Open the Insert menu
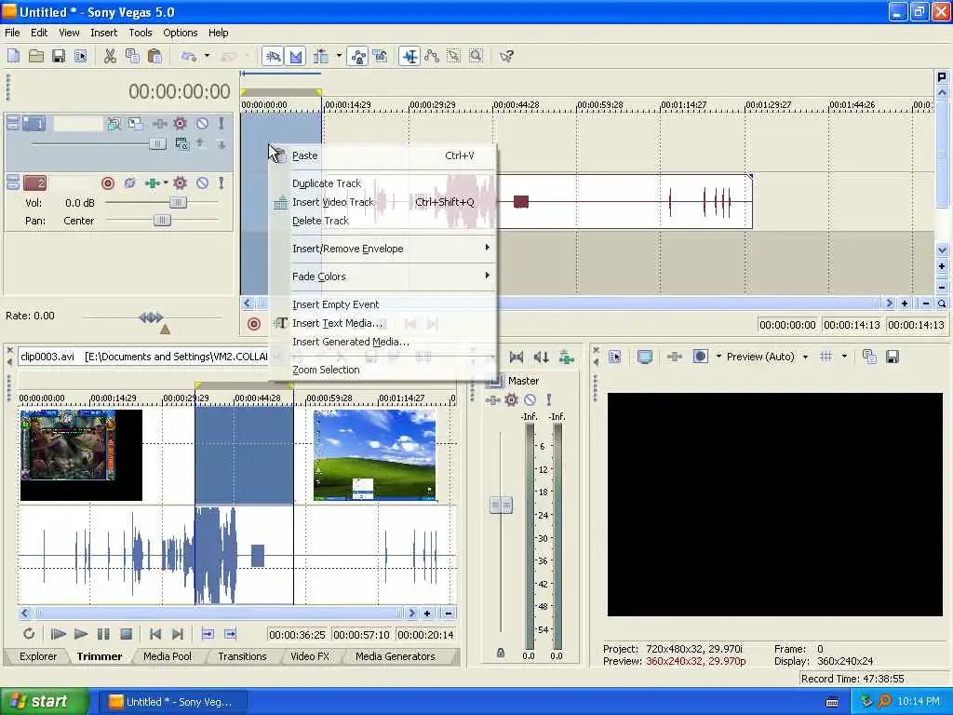Image resolution: width=953 pixels, height=715 pixels. (x=104, y=33)
